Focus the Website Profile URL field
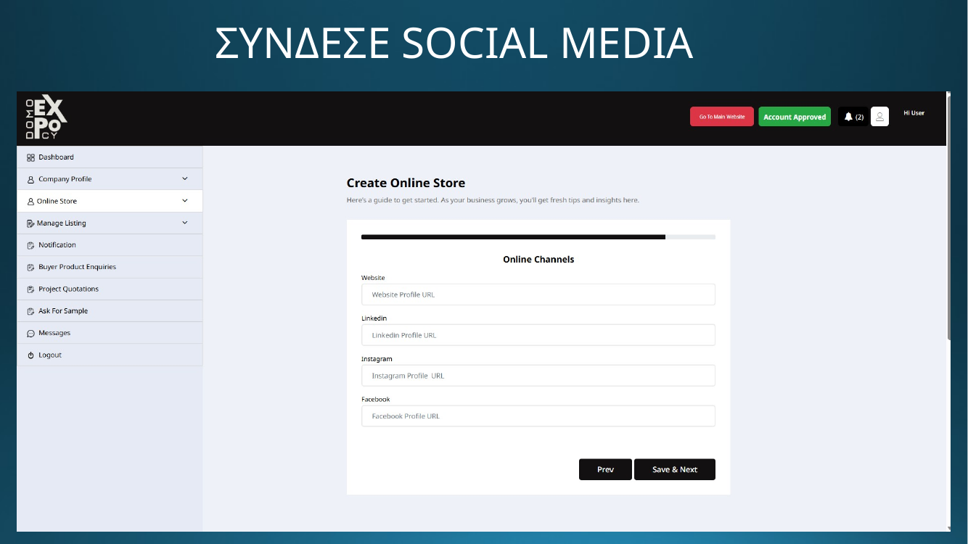968x544 pixels. [538, 294]
